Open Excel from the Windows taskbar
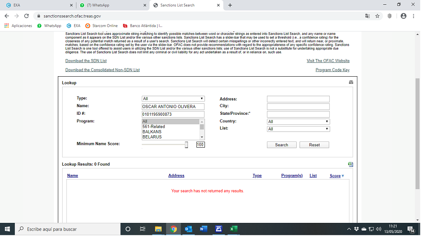 click(233, 229)
